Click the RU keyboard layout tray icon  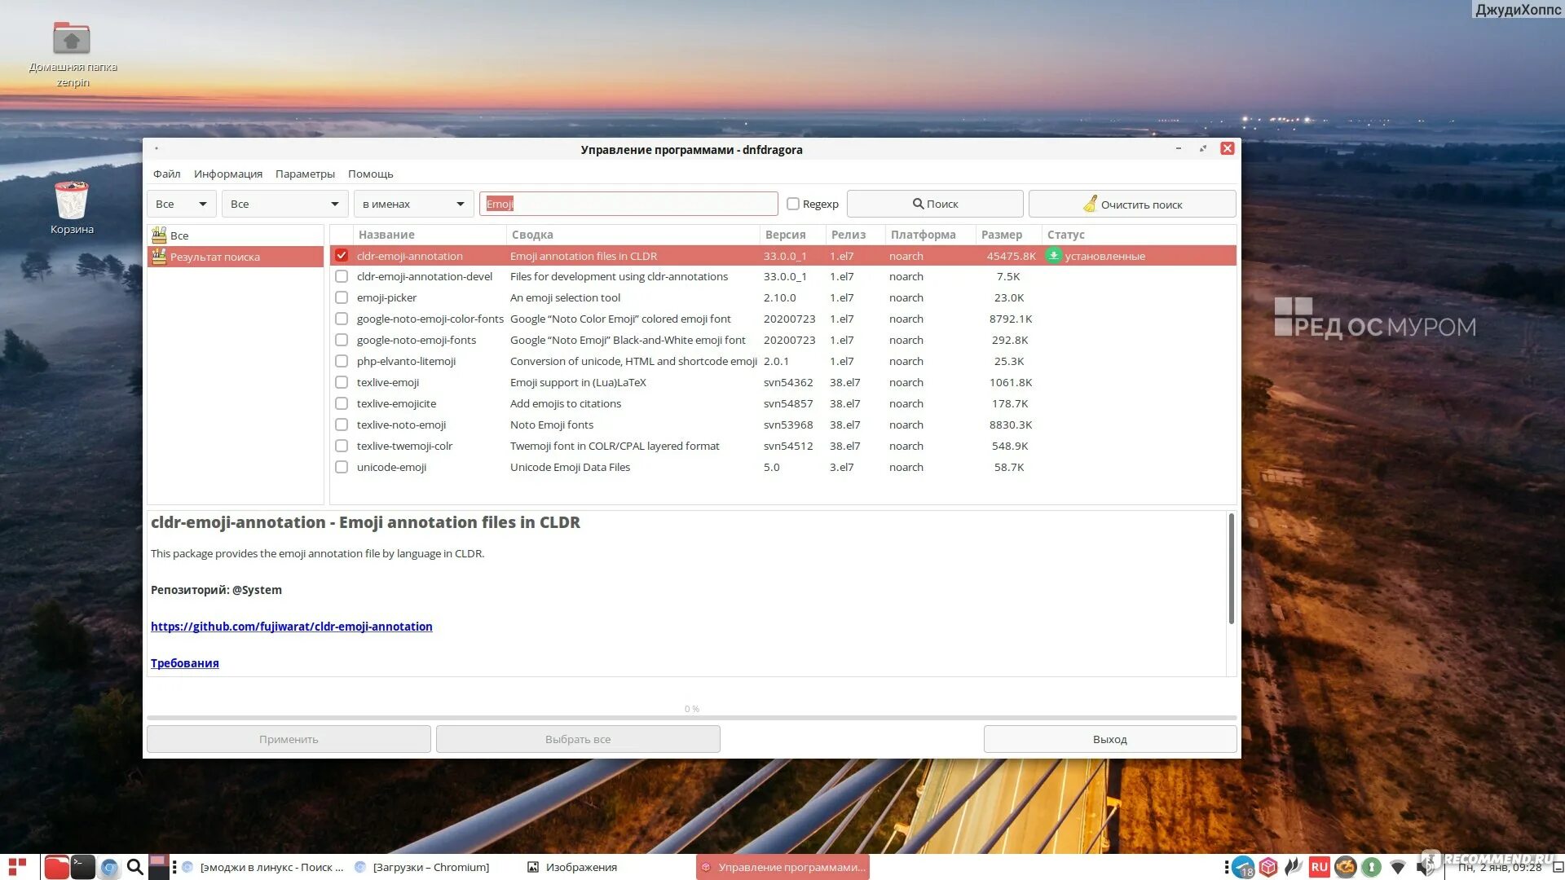tap(1320, 867)
